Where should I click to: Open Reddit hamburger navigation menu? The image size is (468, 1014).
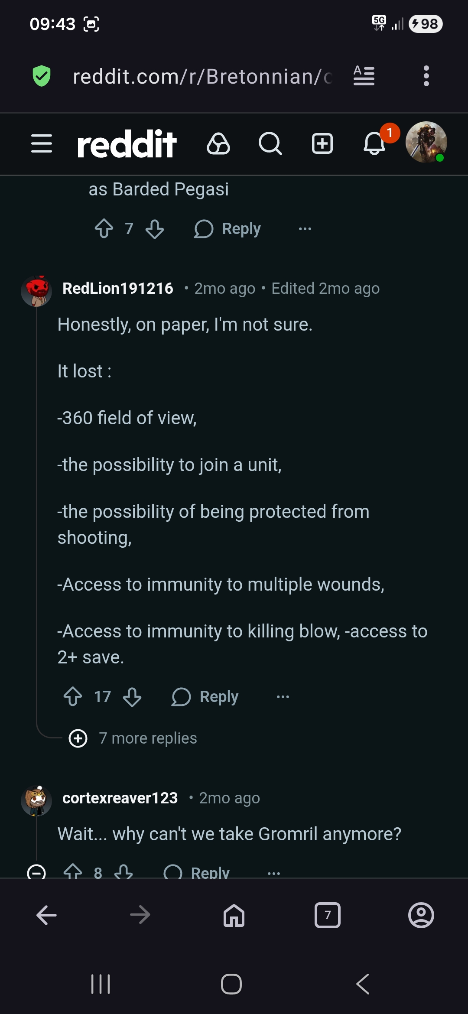pyautogui.click(x=42, y=143)
